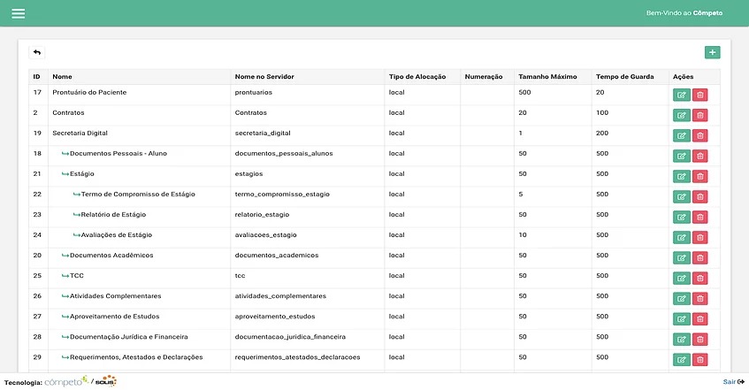The image size is (749, 390).
Task: Click the back arrow button
Action: click(x=37, y=53)
